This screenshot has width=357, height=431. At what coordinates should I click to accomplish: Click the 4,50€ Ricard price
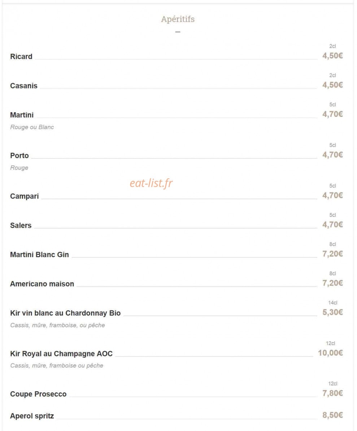tap(332, 56)
